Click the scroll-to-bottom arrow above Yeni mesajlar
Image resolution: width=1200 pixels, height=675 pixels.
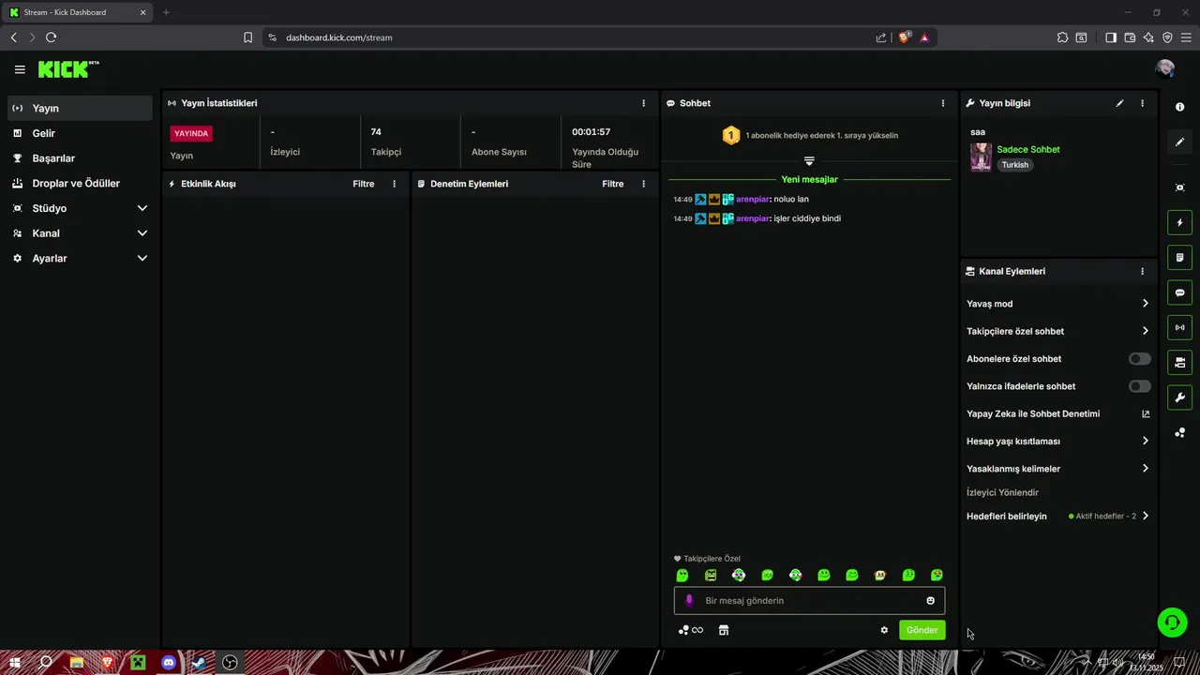pyautogui.click(x=809, y=161)
